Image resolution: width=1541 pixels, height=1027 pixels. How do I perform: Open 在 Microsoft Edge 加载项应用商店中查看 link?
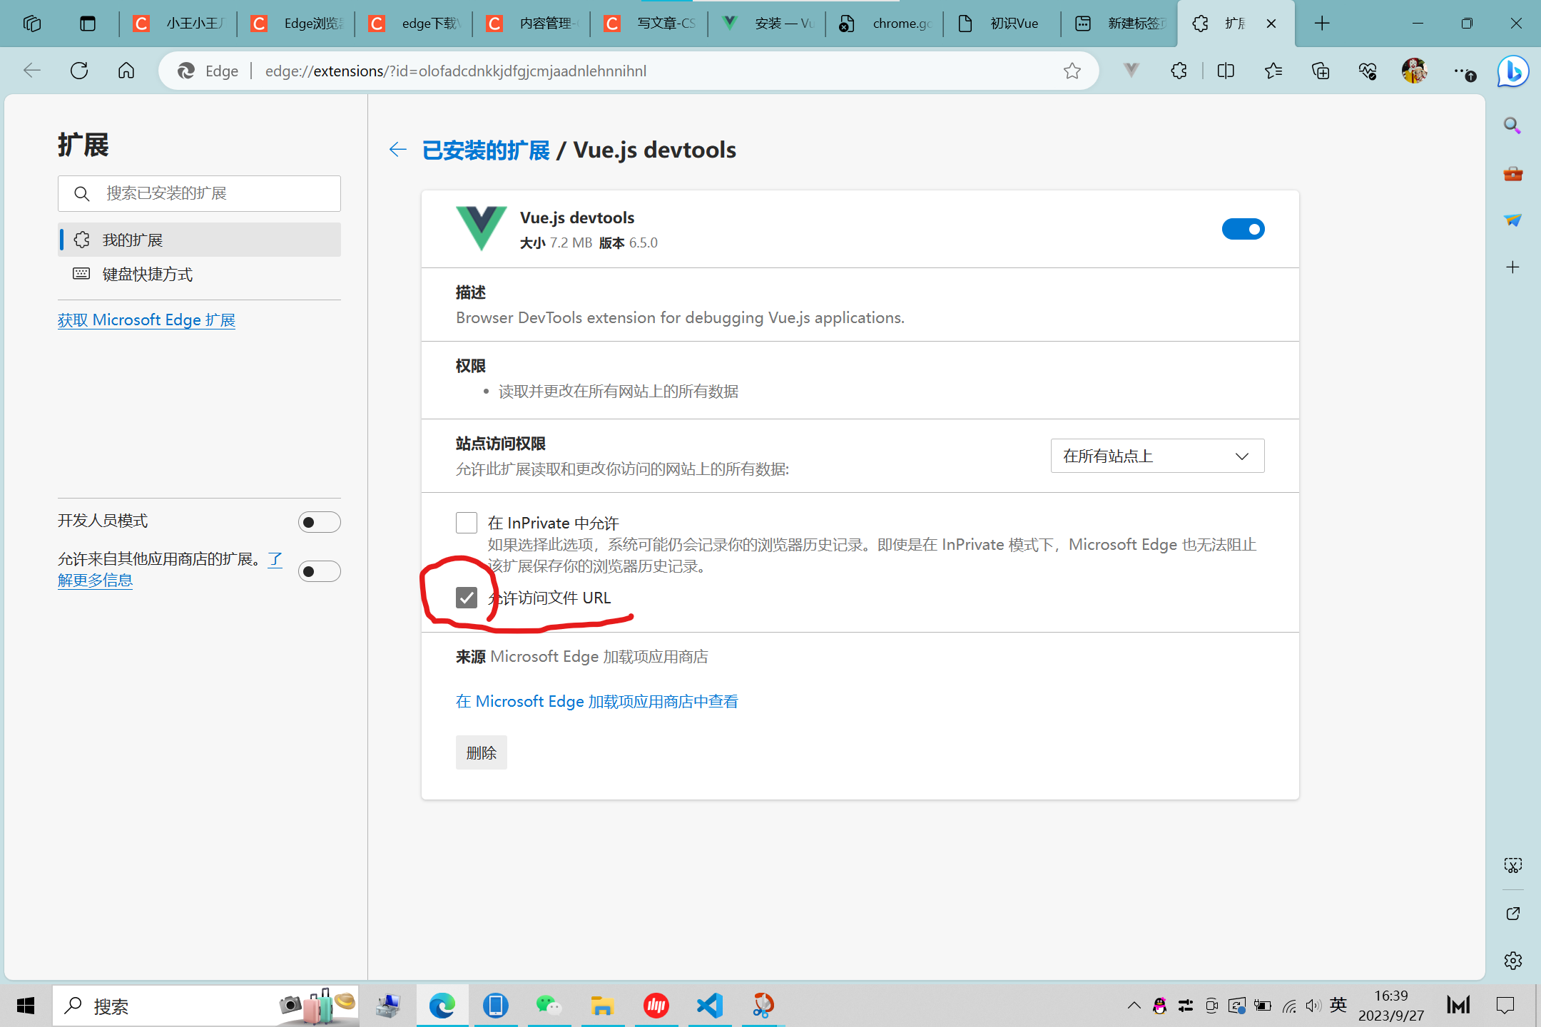coord(597,701)
